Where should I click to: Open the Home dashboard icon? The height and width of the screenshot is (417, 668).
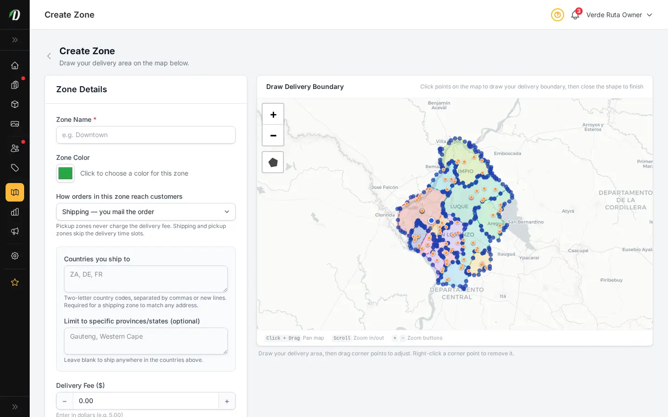point(15,65)
